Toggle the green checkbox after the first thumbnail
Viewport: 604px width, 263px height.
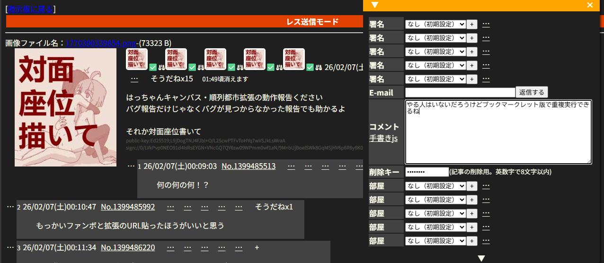pyautogui.click(x=153, y=67)
